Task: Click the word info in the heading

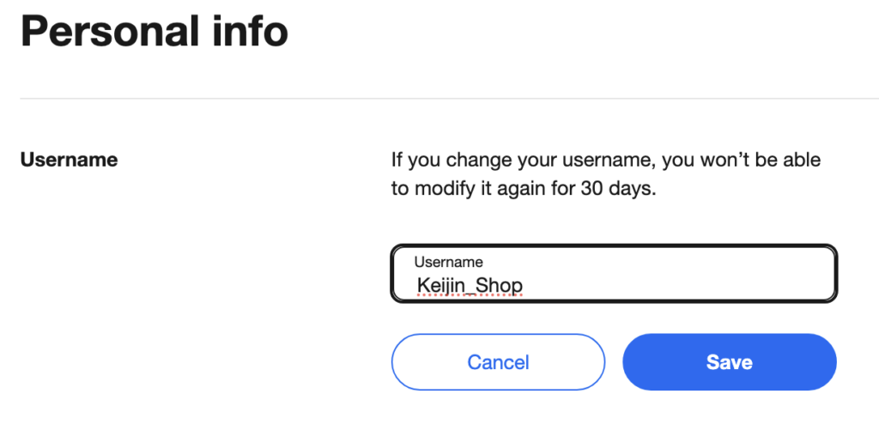Action: pyautogui.click(x=247, y=32)
